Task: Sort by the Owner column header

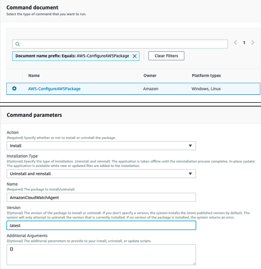Action: point(150,76)
